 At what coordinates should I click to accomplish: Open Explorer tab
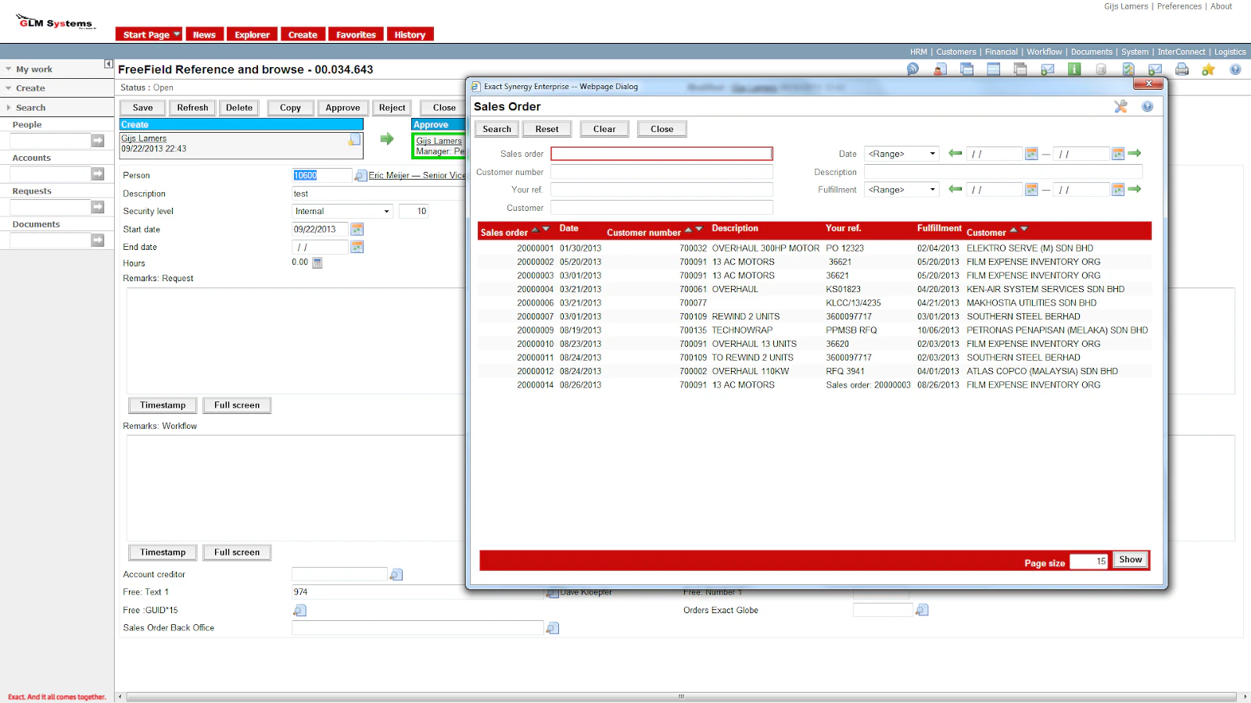point(252,34)
